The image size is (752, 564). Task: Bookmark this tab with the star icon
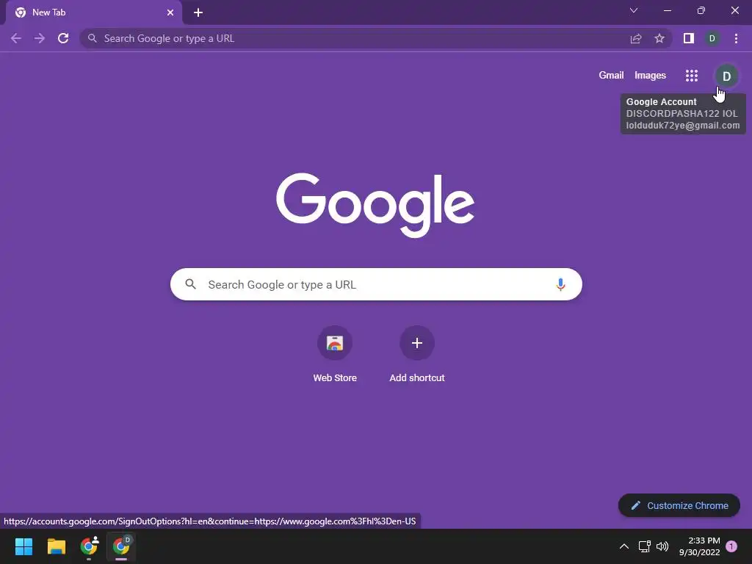pos(659,38)
